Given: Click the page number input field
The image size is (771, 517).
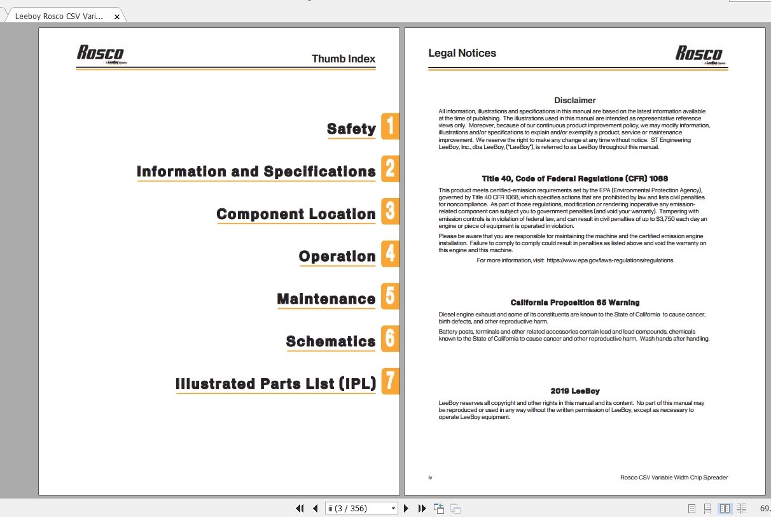Looking at the screenshot, I should tap(356, 508).
